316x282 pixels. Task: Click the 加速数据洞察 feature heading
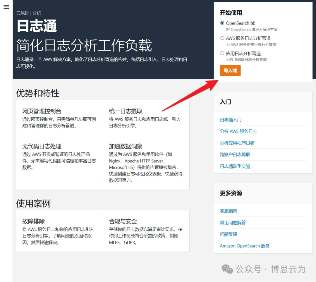126,146
